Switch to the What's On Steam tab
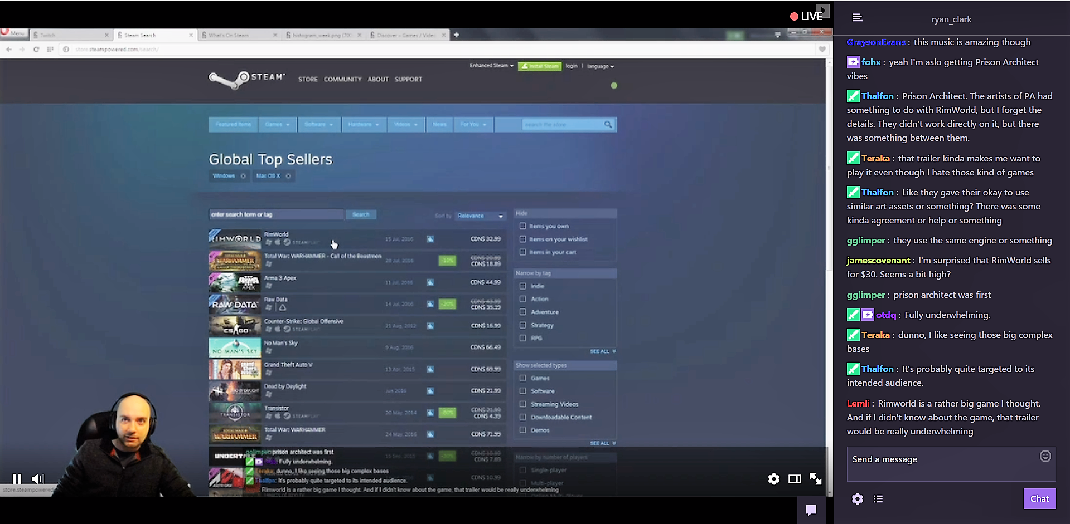 point(237,35)
